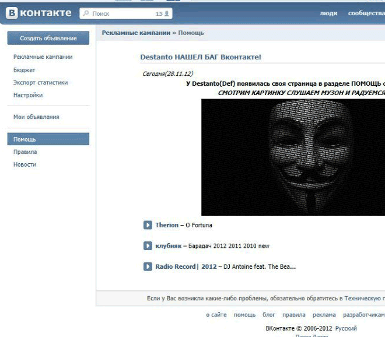Open the люди top menu item
Image resolution: width=385 pixels, height=337 pixels.
click(x=328, y=13)
